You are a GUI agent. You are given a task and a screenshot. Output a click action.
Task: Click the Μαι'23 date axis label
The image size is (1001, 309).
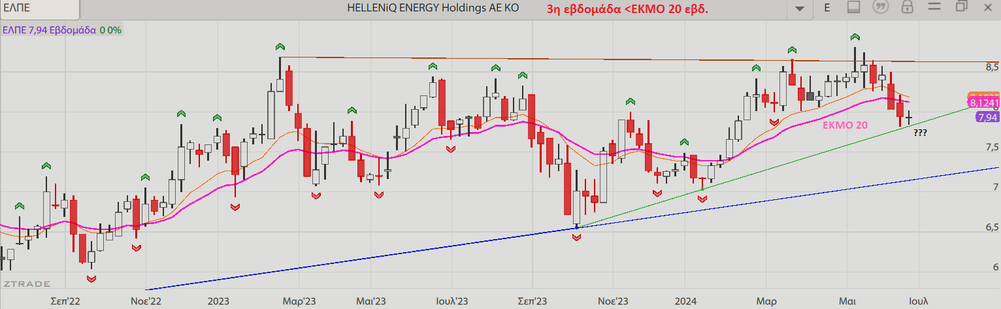(370, 302)
